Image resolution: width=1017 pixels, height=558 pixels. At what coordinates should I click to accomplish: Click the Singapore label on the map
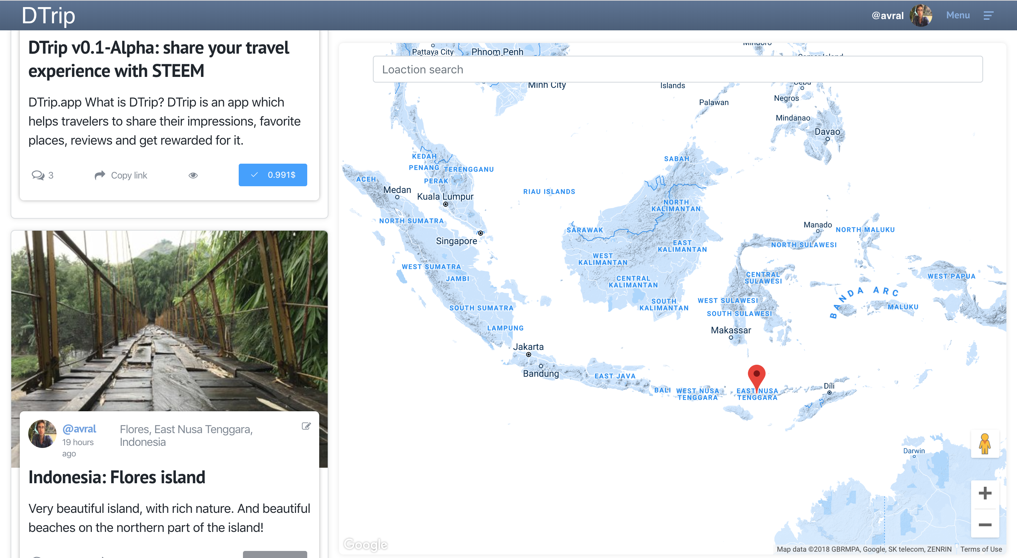tap(456, 241)
